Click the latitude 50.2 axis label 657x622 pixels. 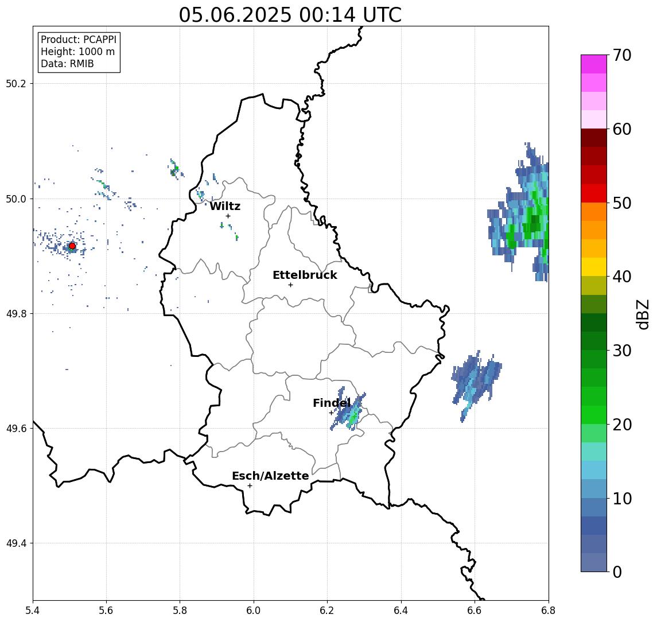coord(16,83)
